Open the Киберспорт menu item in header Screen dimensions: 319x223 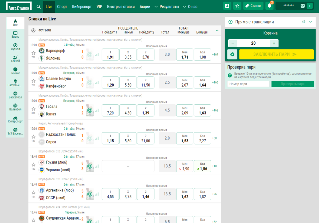point(82,7)
